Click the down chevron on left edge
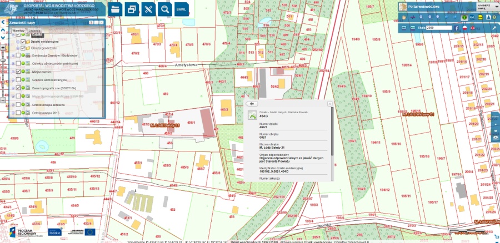Viewport: 500px width, 243px height. tap(3, 38)
